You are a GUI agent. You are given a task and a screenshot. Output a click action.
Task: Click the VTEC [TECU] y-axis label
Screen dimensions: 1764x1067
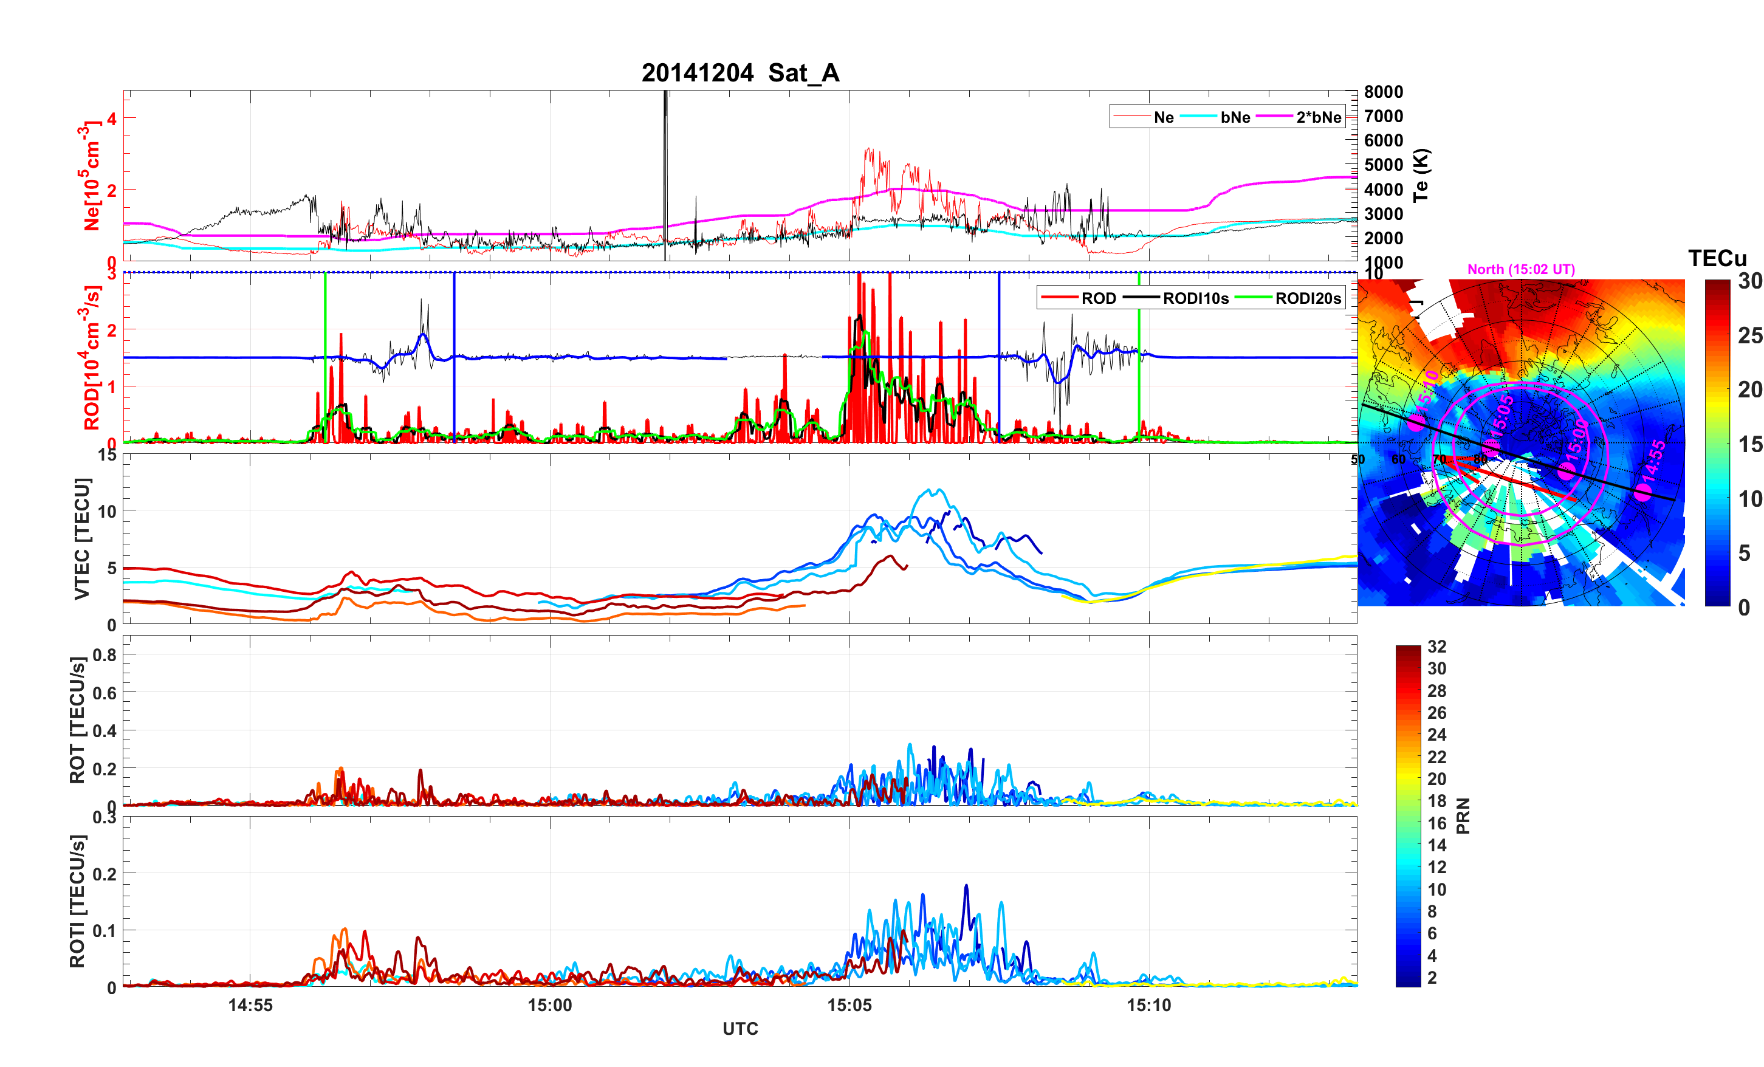tap(82, 538)
